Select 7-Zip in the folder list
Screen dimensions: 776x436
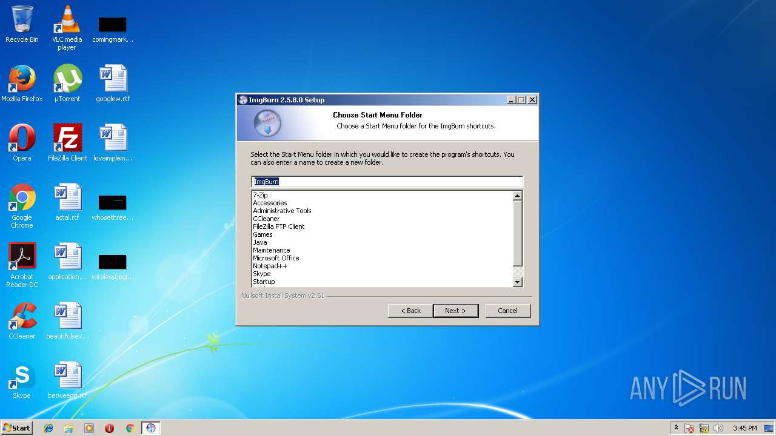click(x=260, y=195)
